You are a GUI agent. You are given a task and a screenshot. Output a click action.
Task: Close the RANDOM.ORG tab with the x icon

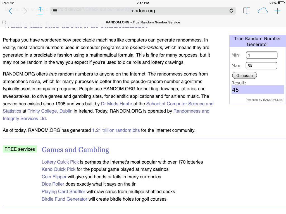click(4, 22)
